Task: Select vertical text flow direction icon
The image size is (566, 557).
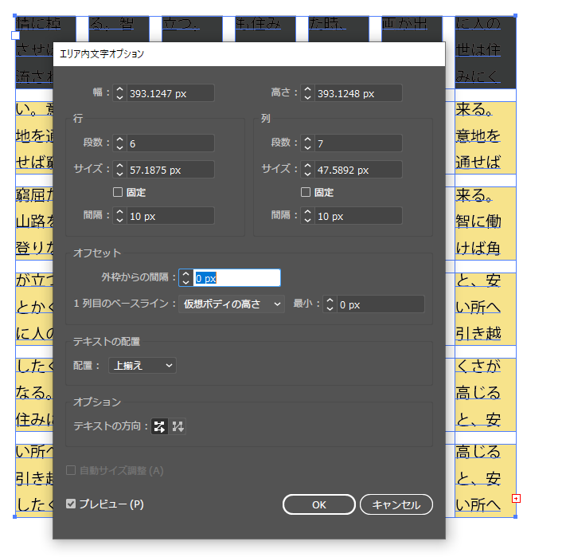Action: (x=178, y=426)
